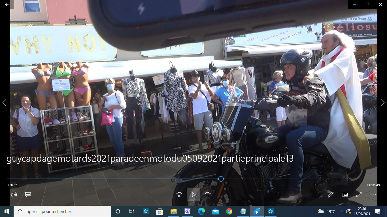Play the video
The height and width of the screenshot is (217, 387).
pyautogui.click(x=193, y=195)
